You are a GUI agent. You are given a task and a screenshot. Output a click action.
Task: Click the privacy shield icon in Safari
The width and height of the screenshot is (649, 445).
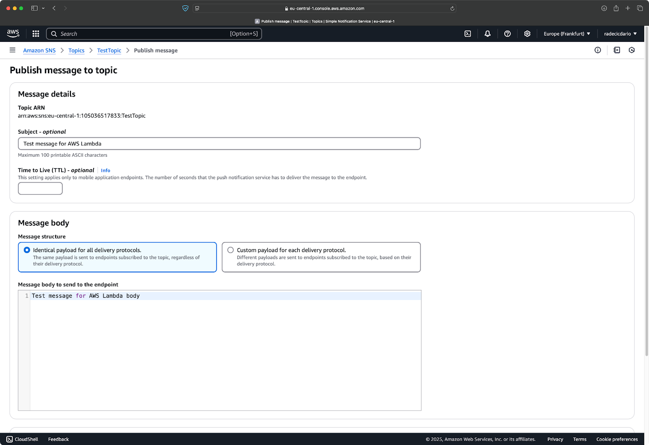(185, 8)
